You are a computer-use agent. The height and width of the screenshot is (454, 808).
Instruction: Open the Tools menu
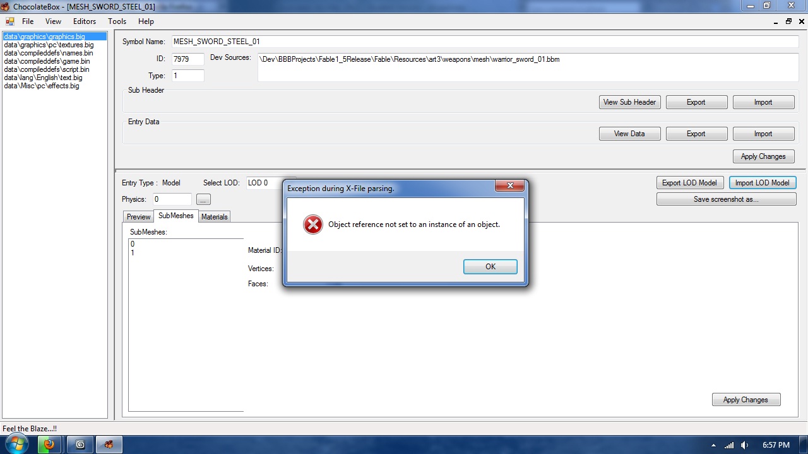(117, 21)
